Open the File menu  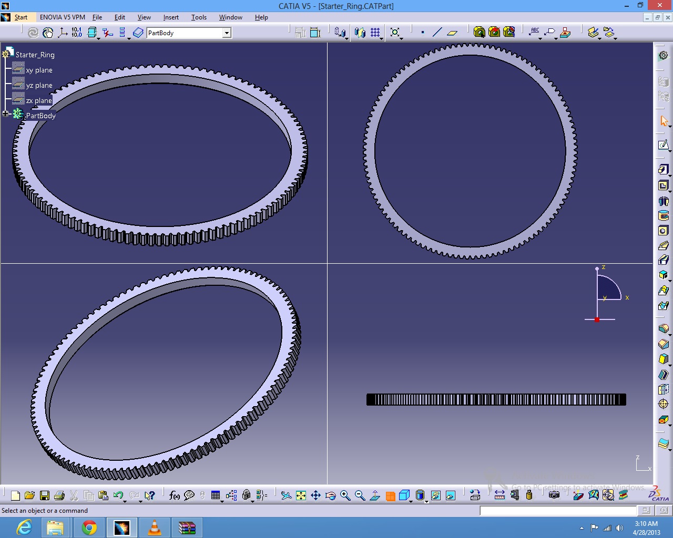coord(97,17)
